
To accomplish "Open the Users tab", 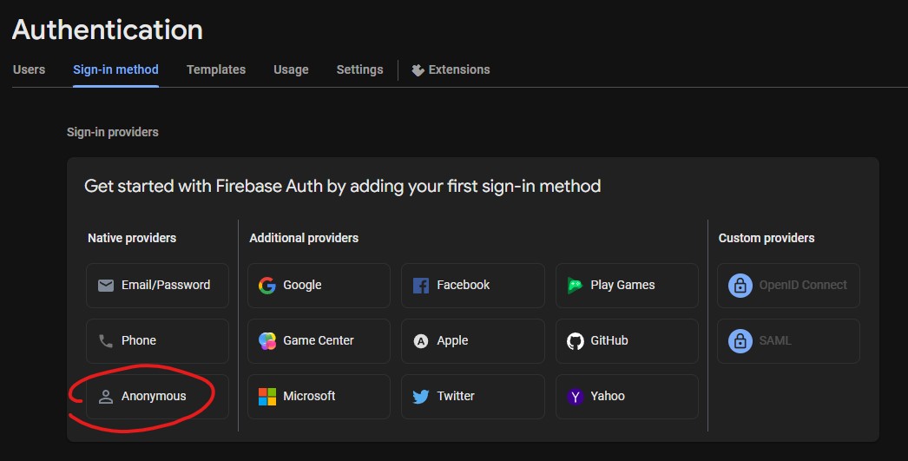I will click(x=29, y=69).
